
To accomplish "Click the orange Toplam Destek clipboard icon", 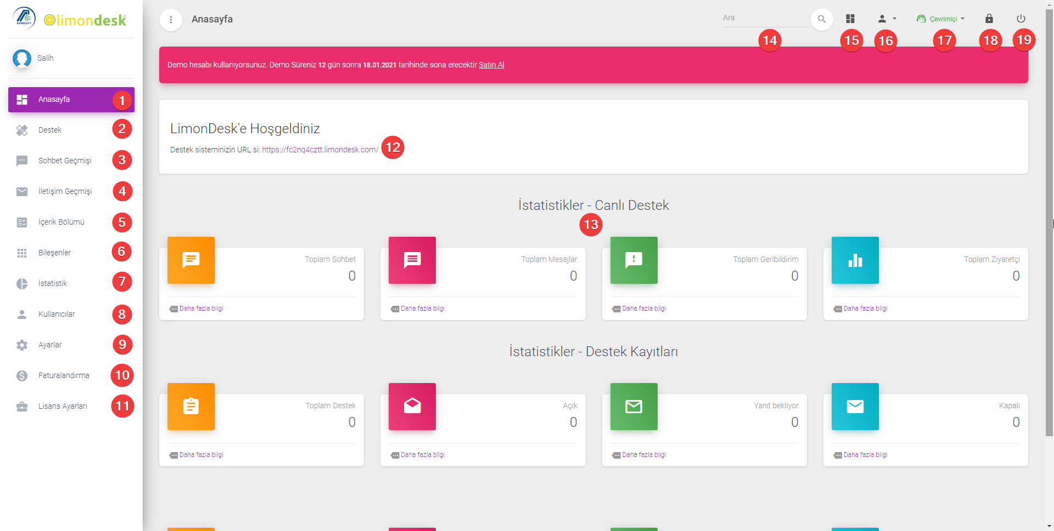I will click(191, 407).
